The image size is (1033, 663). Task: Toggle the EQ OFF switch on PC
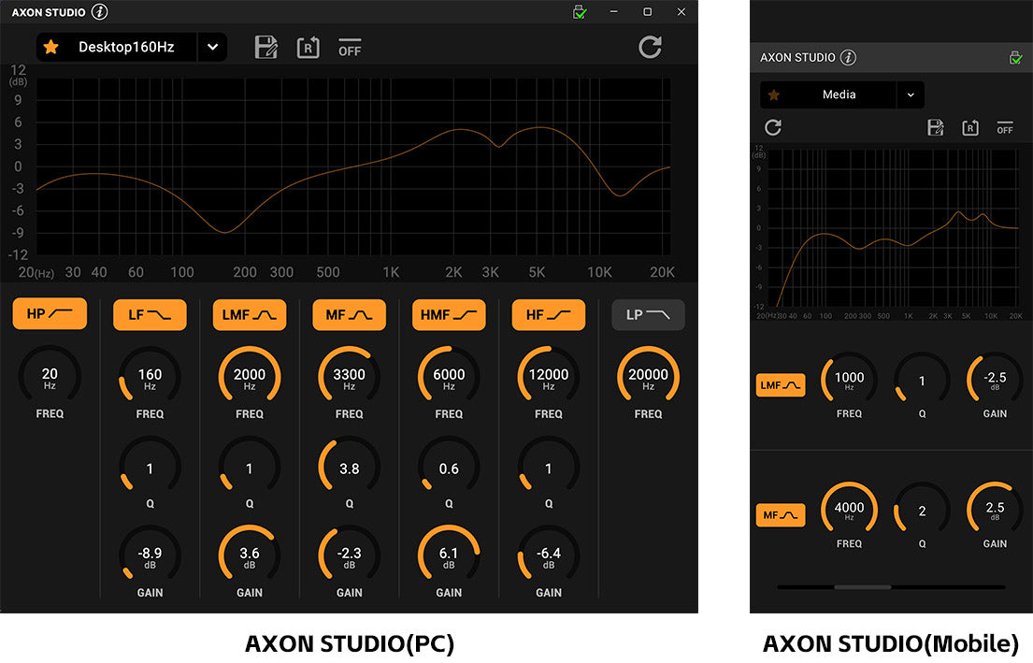(350, 47)
